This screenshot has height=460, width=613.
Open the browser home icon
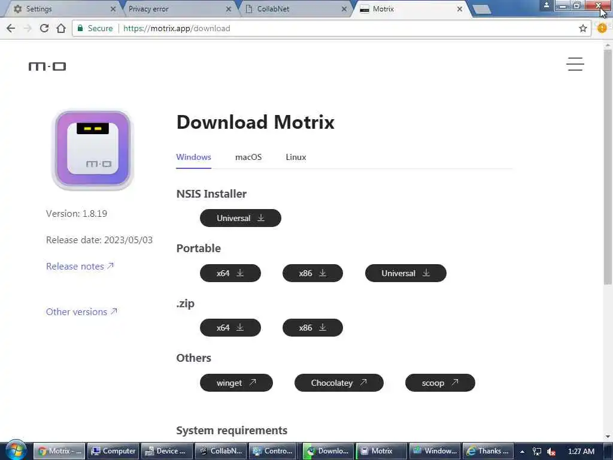pyautogui.click(x=61, y=28)
